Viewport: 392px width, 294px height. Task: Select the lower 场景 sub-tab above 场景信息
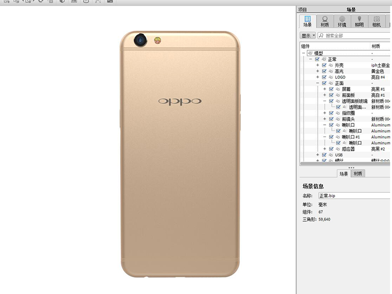[344, 173]
